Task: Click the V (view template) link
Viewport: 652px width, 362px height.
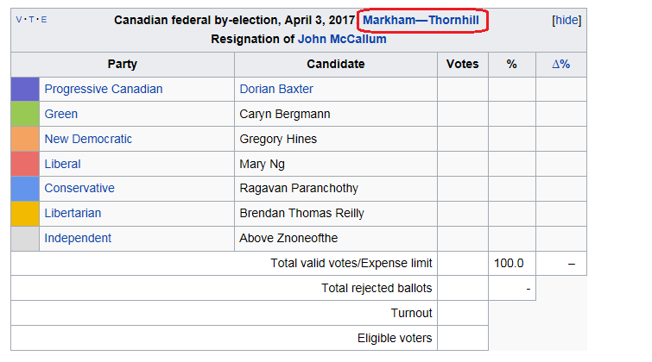Action: pyautogui.click(x=20, y=19)
